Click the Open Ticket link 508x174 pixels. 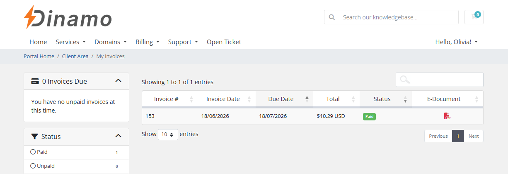pos(224,42)
